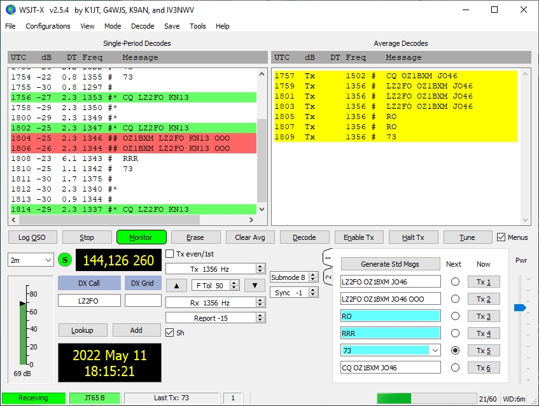Send the Tx 5 message now

click(484, 350)
